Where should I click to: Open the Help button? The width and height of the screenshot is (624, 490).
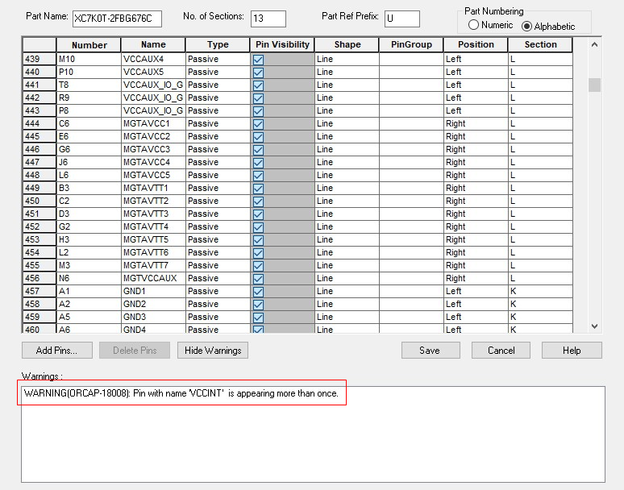[572, 351]
